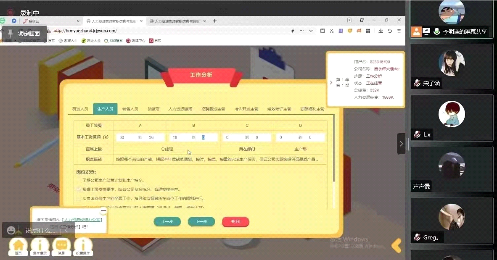Screen dimensions: 497x260
Task: Click the rightmost round info icon
Action: (x=83, y=246)
